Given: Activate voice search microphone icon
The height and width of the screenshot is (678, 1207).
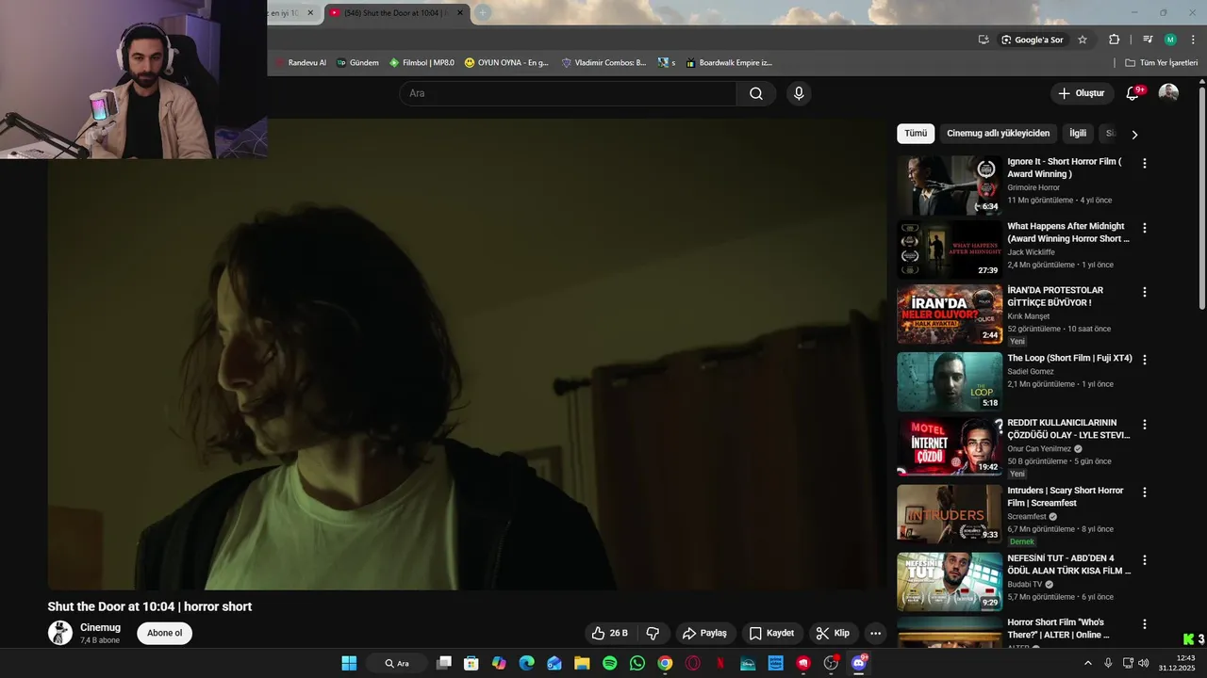Looking at the screenshot, I should (x=799, y=93).
